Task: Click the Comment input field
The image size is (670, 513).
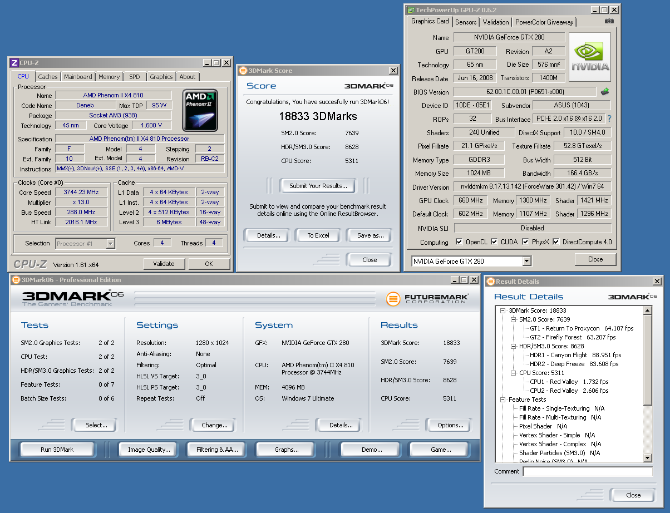Action: (x=588, y=471)
